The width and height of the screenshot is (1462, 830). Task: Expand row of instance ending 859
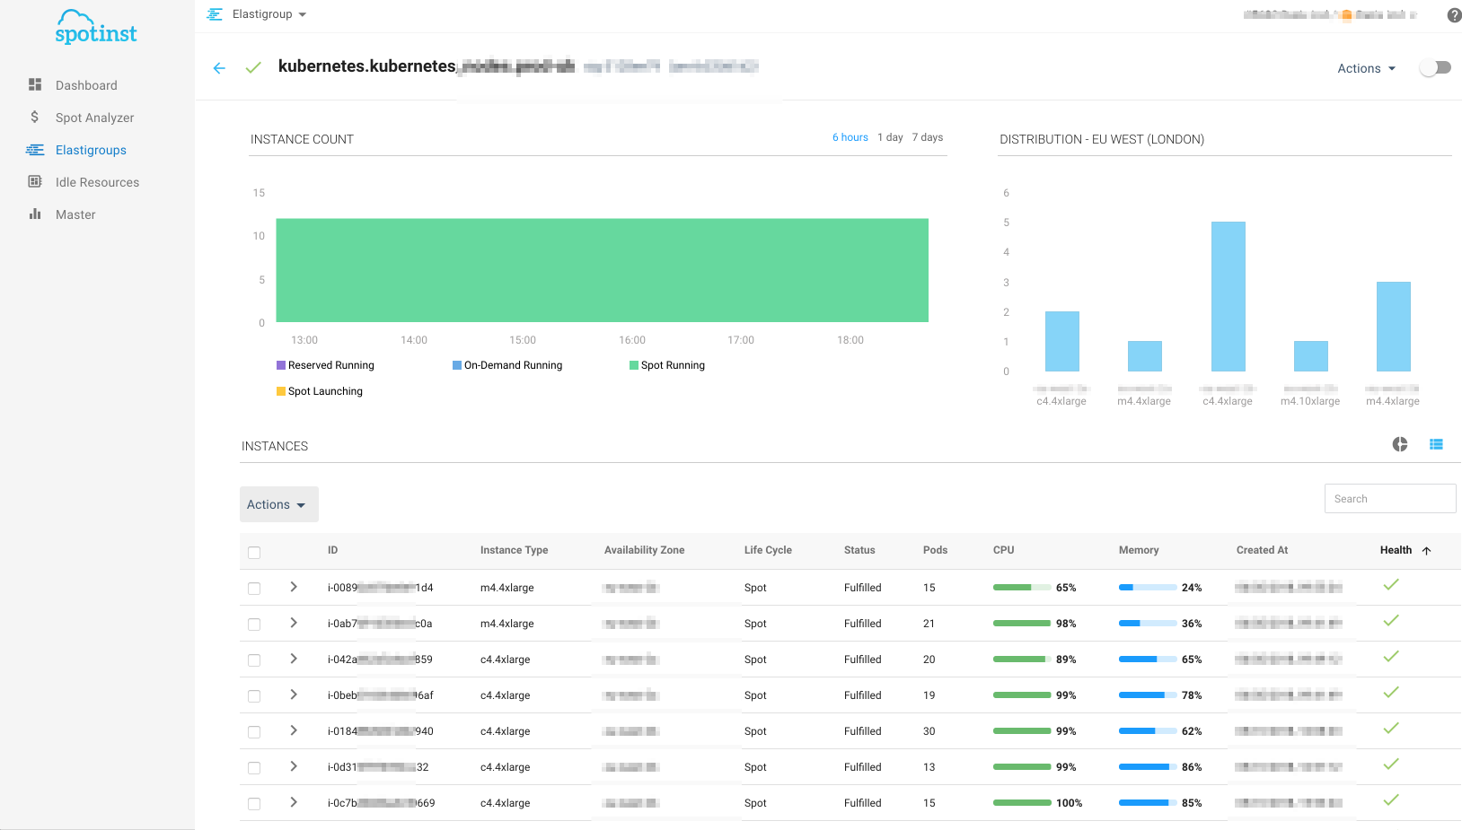[x=294, y=659]
